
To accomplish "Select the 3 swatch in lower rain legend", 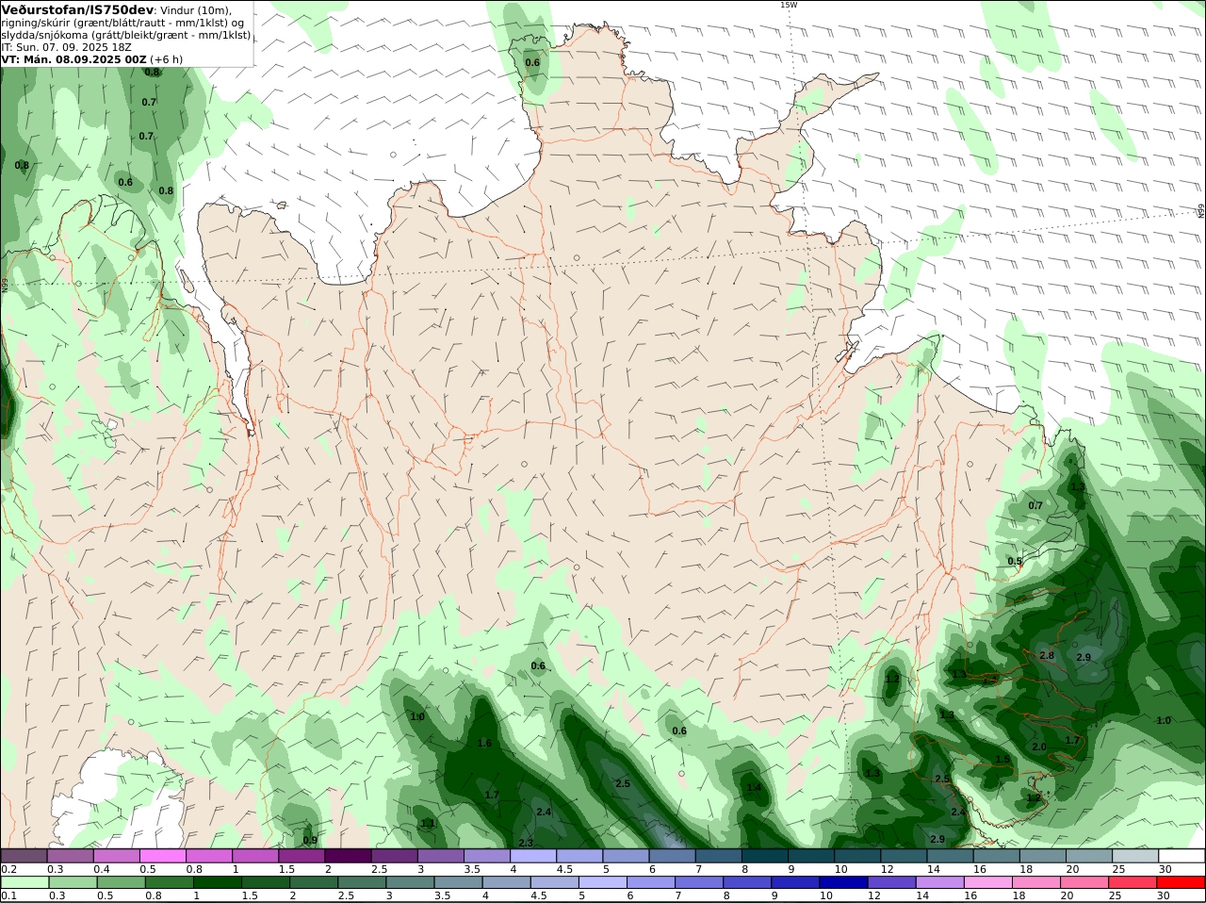I will tap(410, 882).
